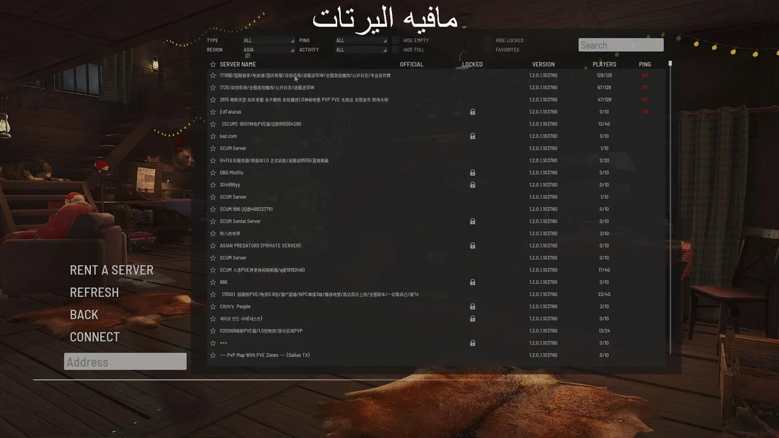Click the star by SCUM 996 server
The width and height of the screenshot is (779, 438).
click(213, 209)
